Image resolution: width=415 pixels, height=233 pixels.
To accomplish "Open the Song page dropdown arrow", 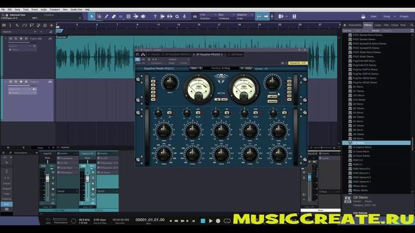I will 395,17.
